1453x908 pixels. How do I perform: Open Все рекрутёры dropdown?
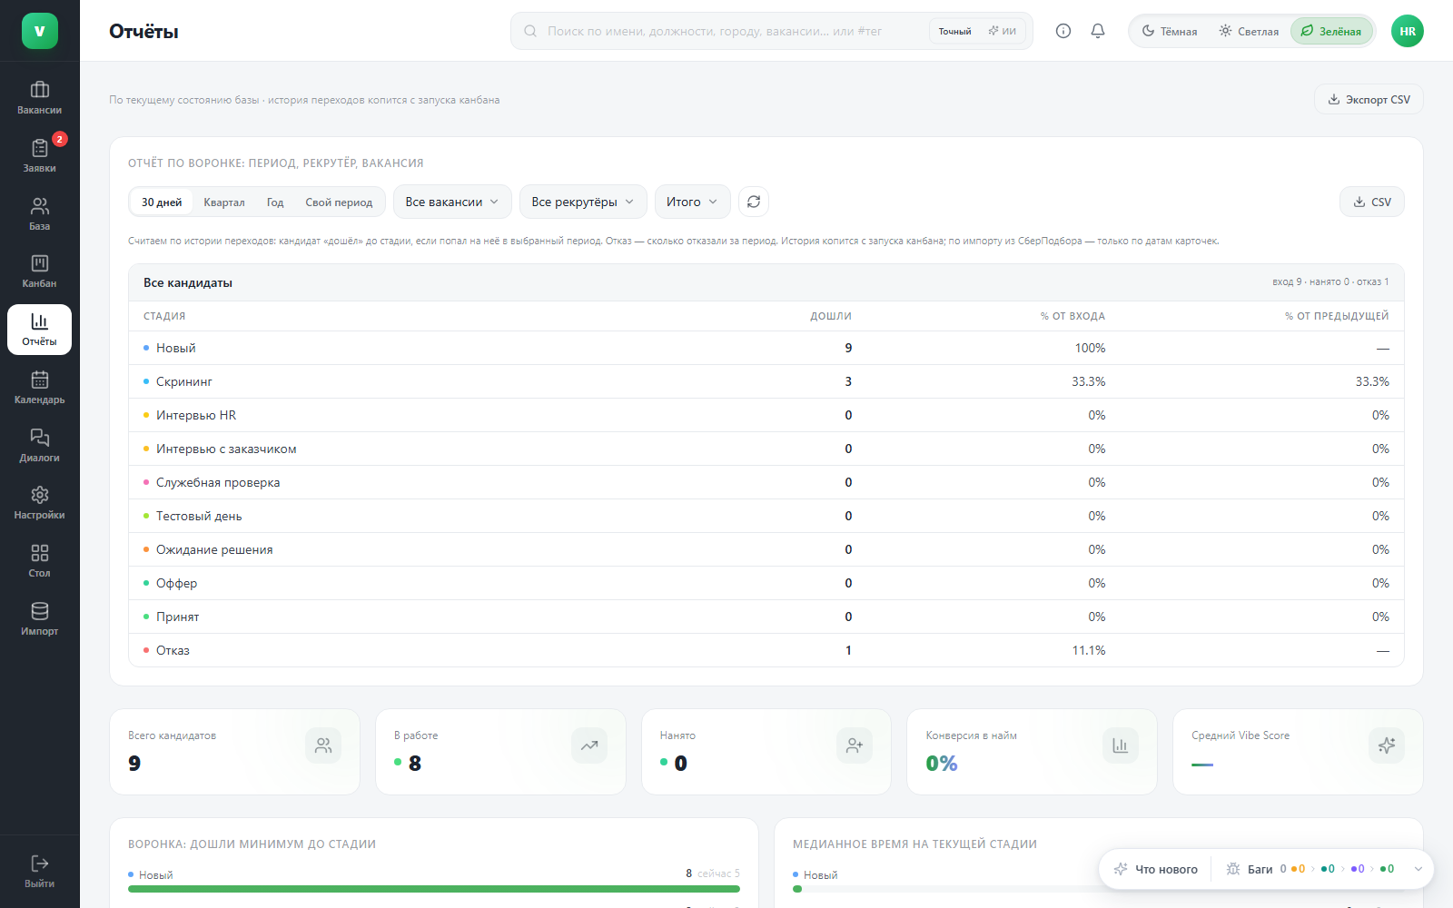(x=583, y=202)
